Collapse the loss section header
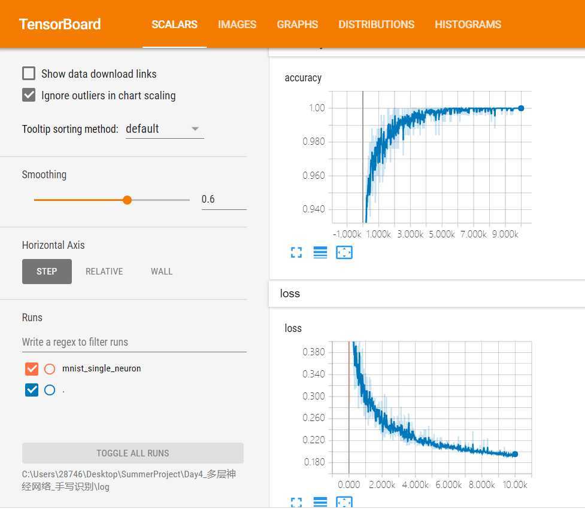Screen dimensions: 585x509 click(427, 294)
